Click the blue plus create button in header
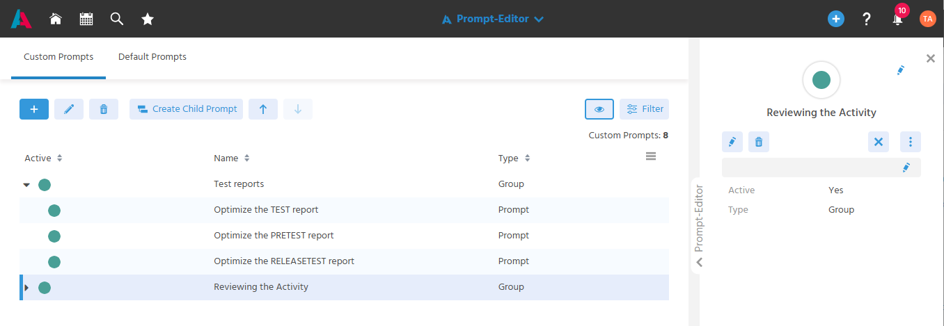The height and width of the screenshot is (326, 944). point(836,19)
